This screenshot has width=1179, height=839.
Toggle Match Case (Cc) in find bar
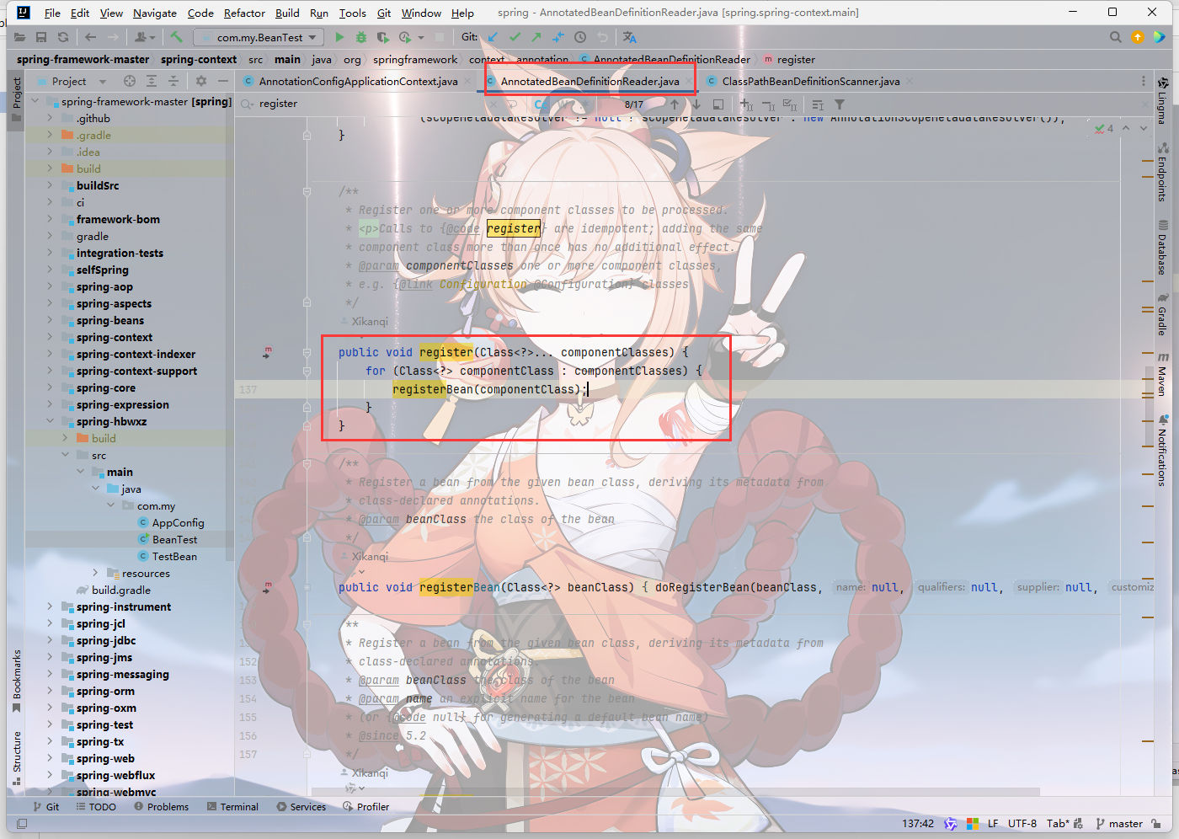[541, 104]
